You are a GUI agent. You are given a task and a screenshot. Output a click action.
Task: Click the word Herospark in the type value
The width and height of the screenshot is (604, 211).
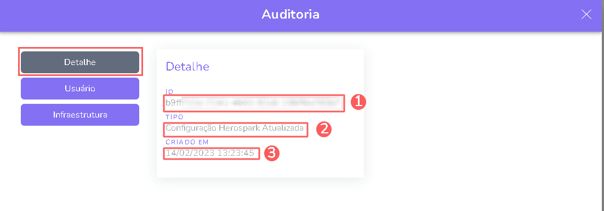(x=239, y=128)
